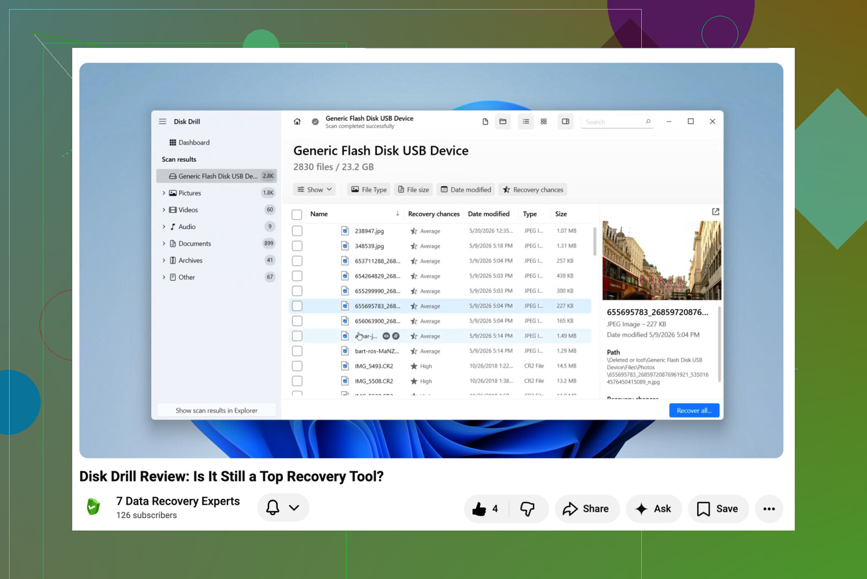Click the hash icon in the 1.49 MB row

tap(396, 336)
